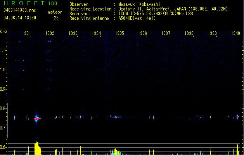
Task: Click the 0.6 frequency axis label
Action: (x=3, y=147)
